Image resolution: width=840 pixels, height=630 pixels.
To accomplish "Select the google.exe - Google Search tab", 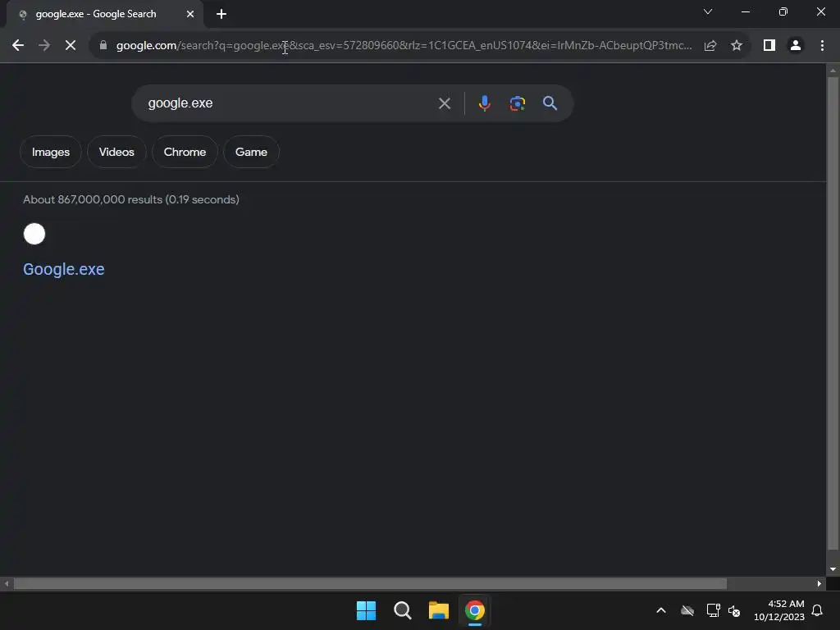I will [x=97, y=14].
